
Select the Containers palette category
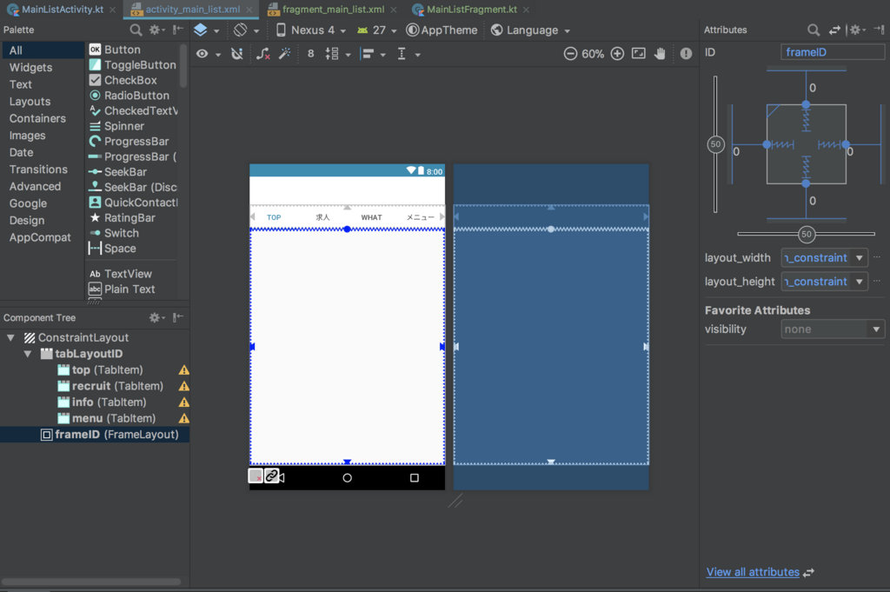pyautogui.click(x=37, y=118)
